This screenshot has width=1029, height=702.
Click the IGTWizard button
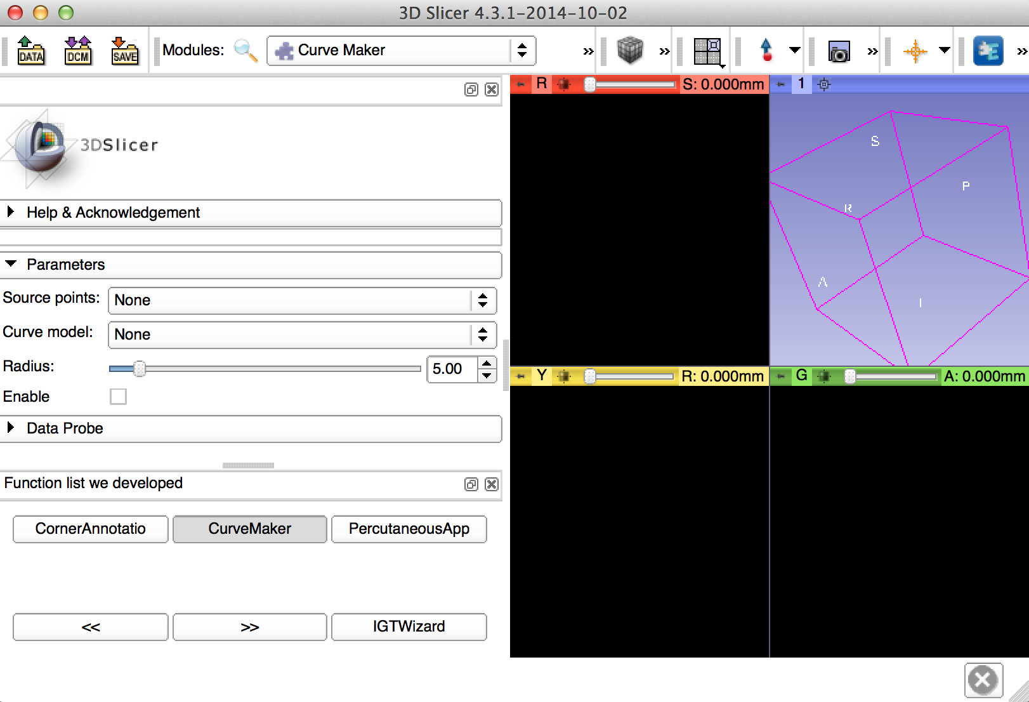point(409,626)
